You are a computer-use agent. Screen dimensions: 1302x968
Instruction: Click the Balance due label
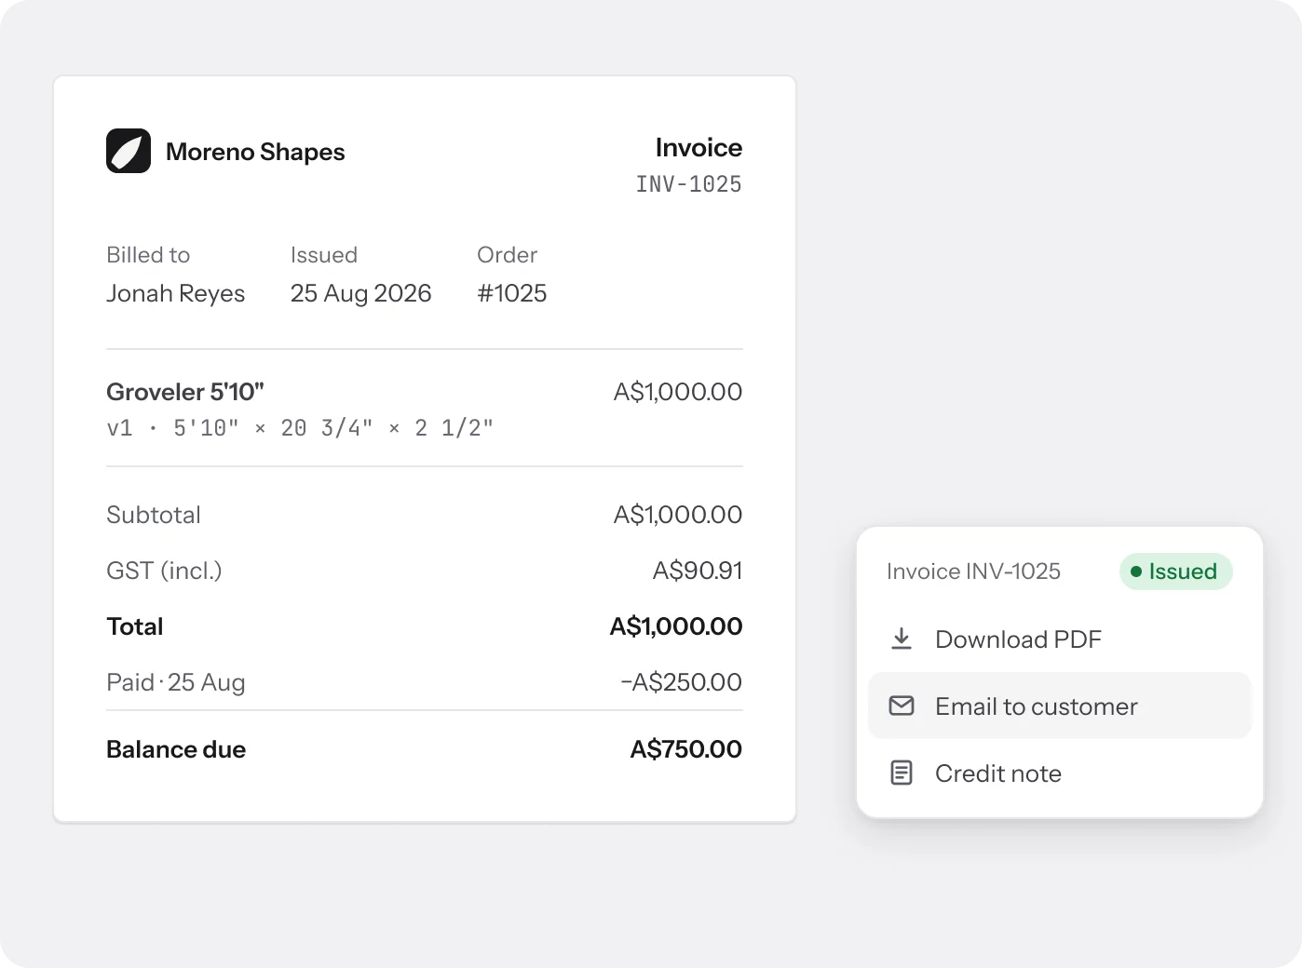[176, 749]
